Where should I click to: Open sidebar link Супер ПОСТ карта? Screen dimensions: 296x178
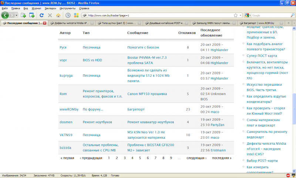click(x=262, y=56)
